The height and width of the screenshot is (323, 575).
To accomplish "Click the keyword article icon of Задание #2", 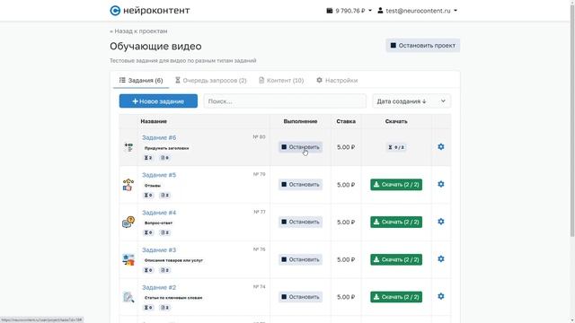I will coord(128,297).
